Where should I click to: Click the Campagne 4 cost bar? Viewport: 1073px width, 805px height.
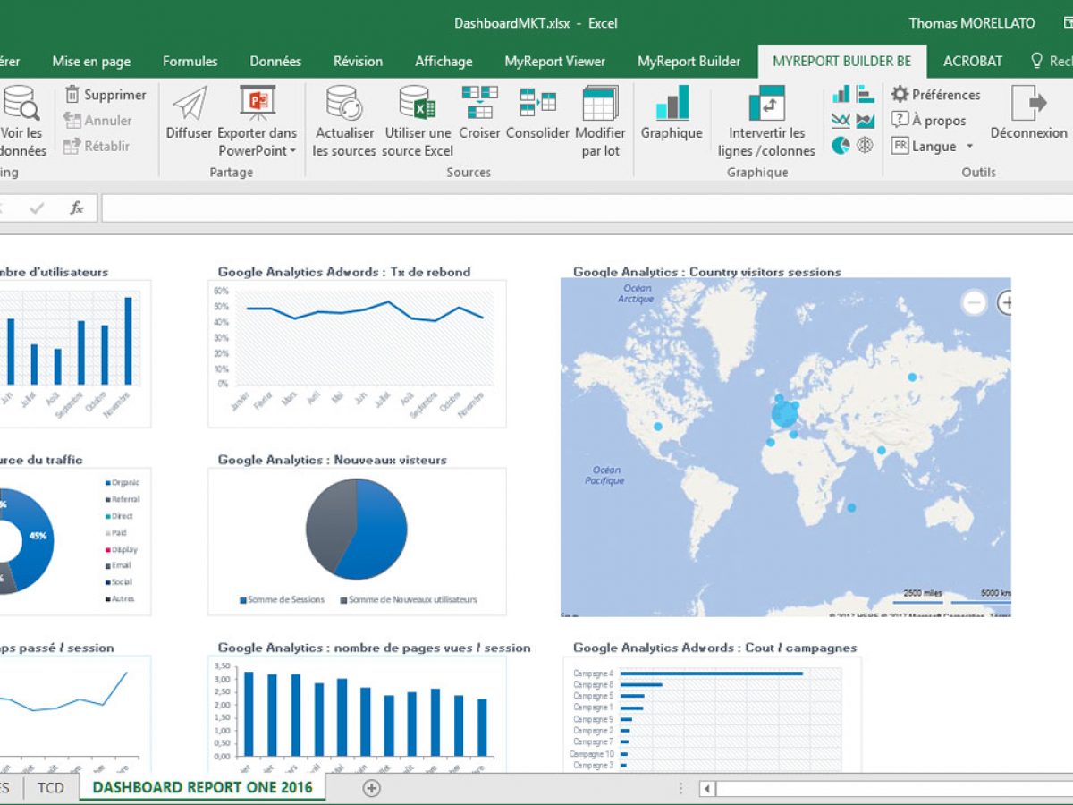click(711, 674)
